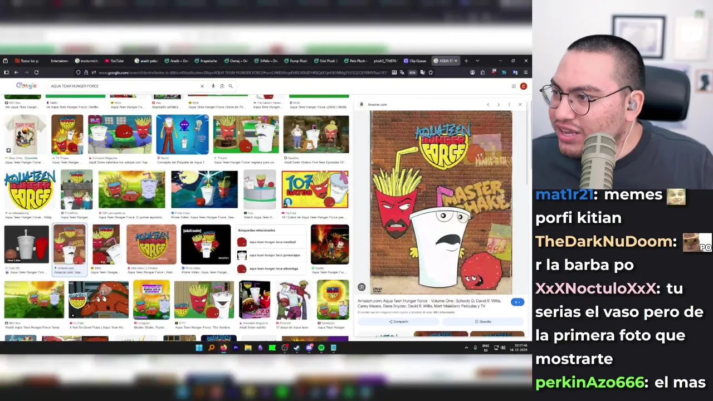Open the ENG language indicator in the tray
The width and height of the screenshot is (713, 401).
click(x=486, y=348)
